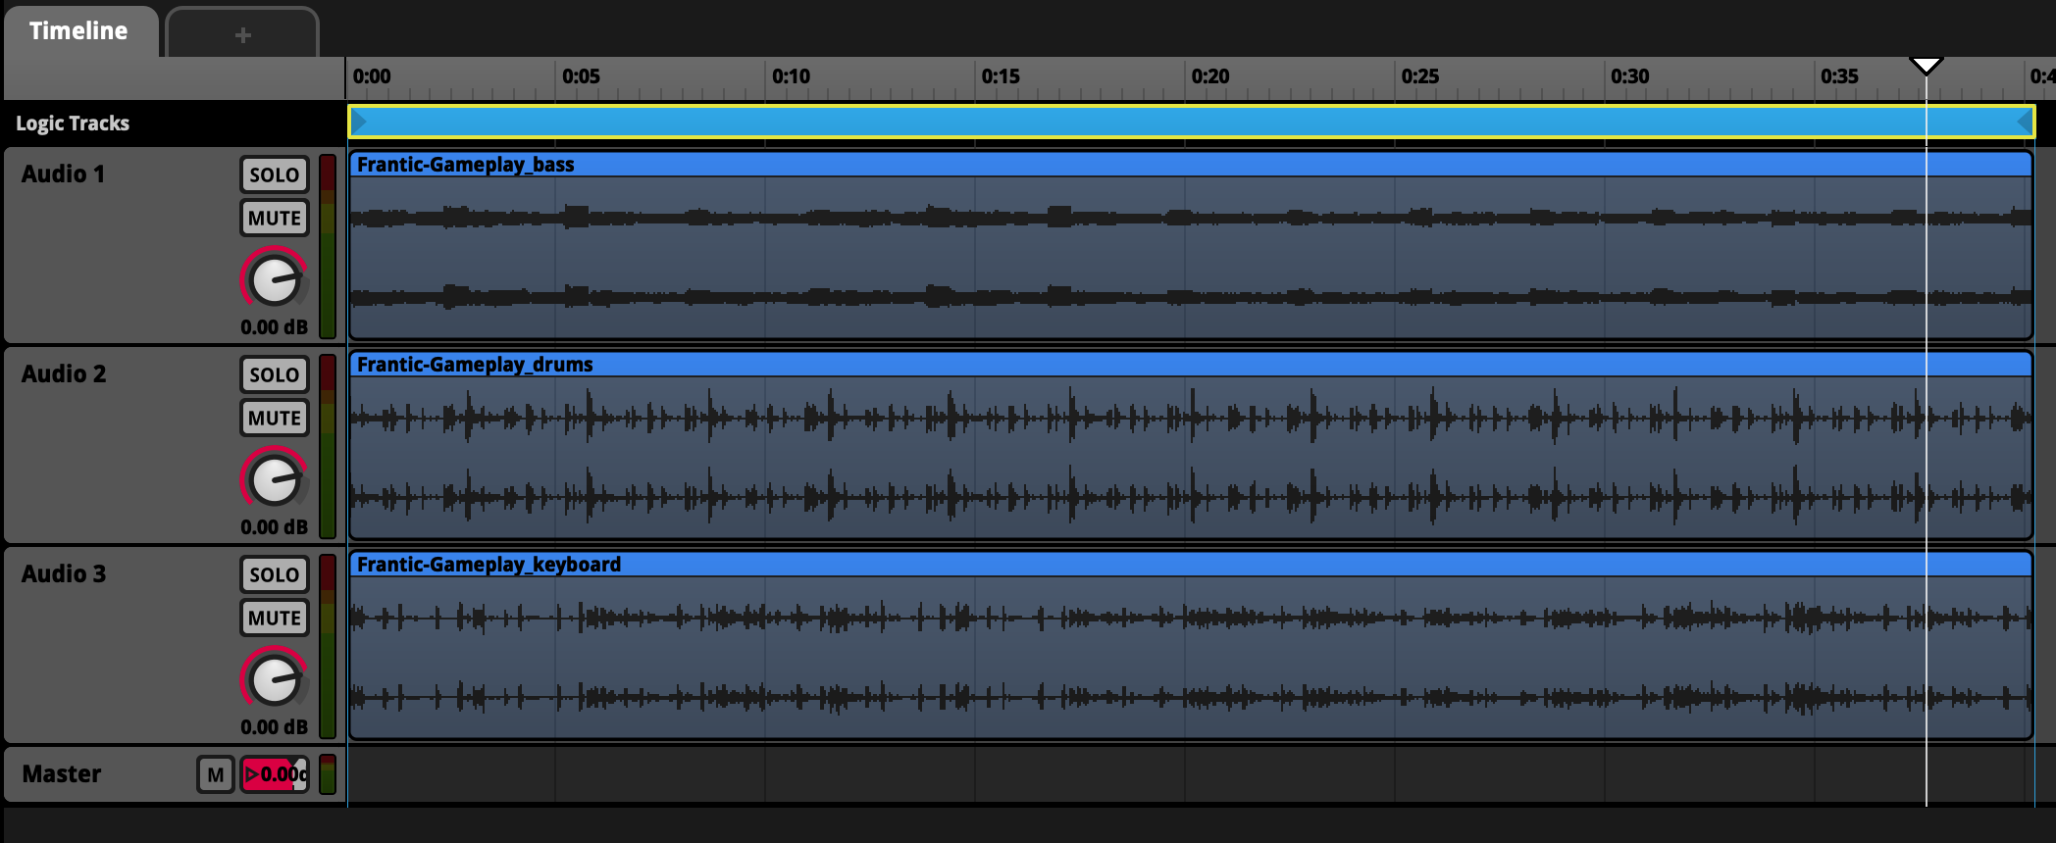The width and height of the screenshot is (2056, 843).
Task: Click the playhead marker on the ruler
Action: [1926, 67]
